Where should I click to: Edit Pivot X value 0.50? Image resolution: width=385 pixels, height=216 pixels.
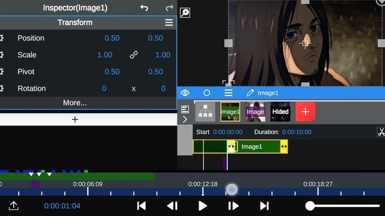(112, 72)
